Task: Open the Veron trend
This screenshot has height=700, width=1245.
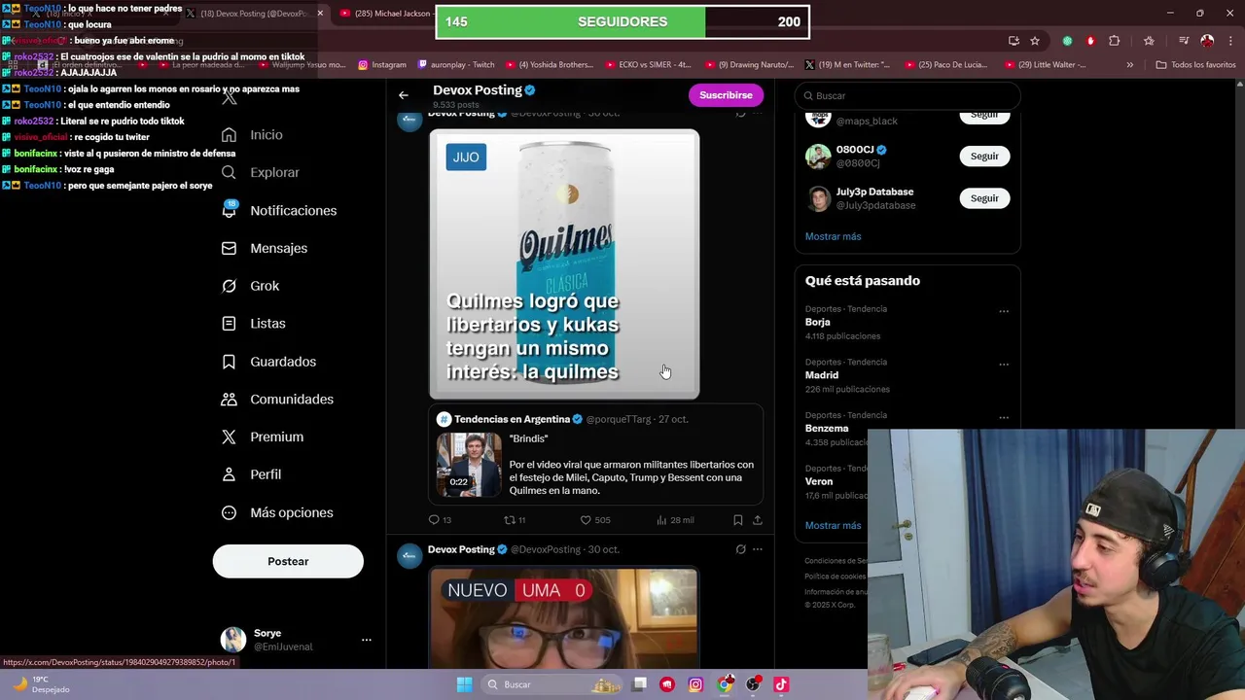Action: coord(819,481)
